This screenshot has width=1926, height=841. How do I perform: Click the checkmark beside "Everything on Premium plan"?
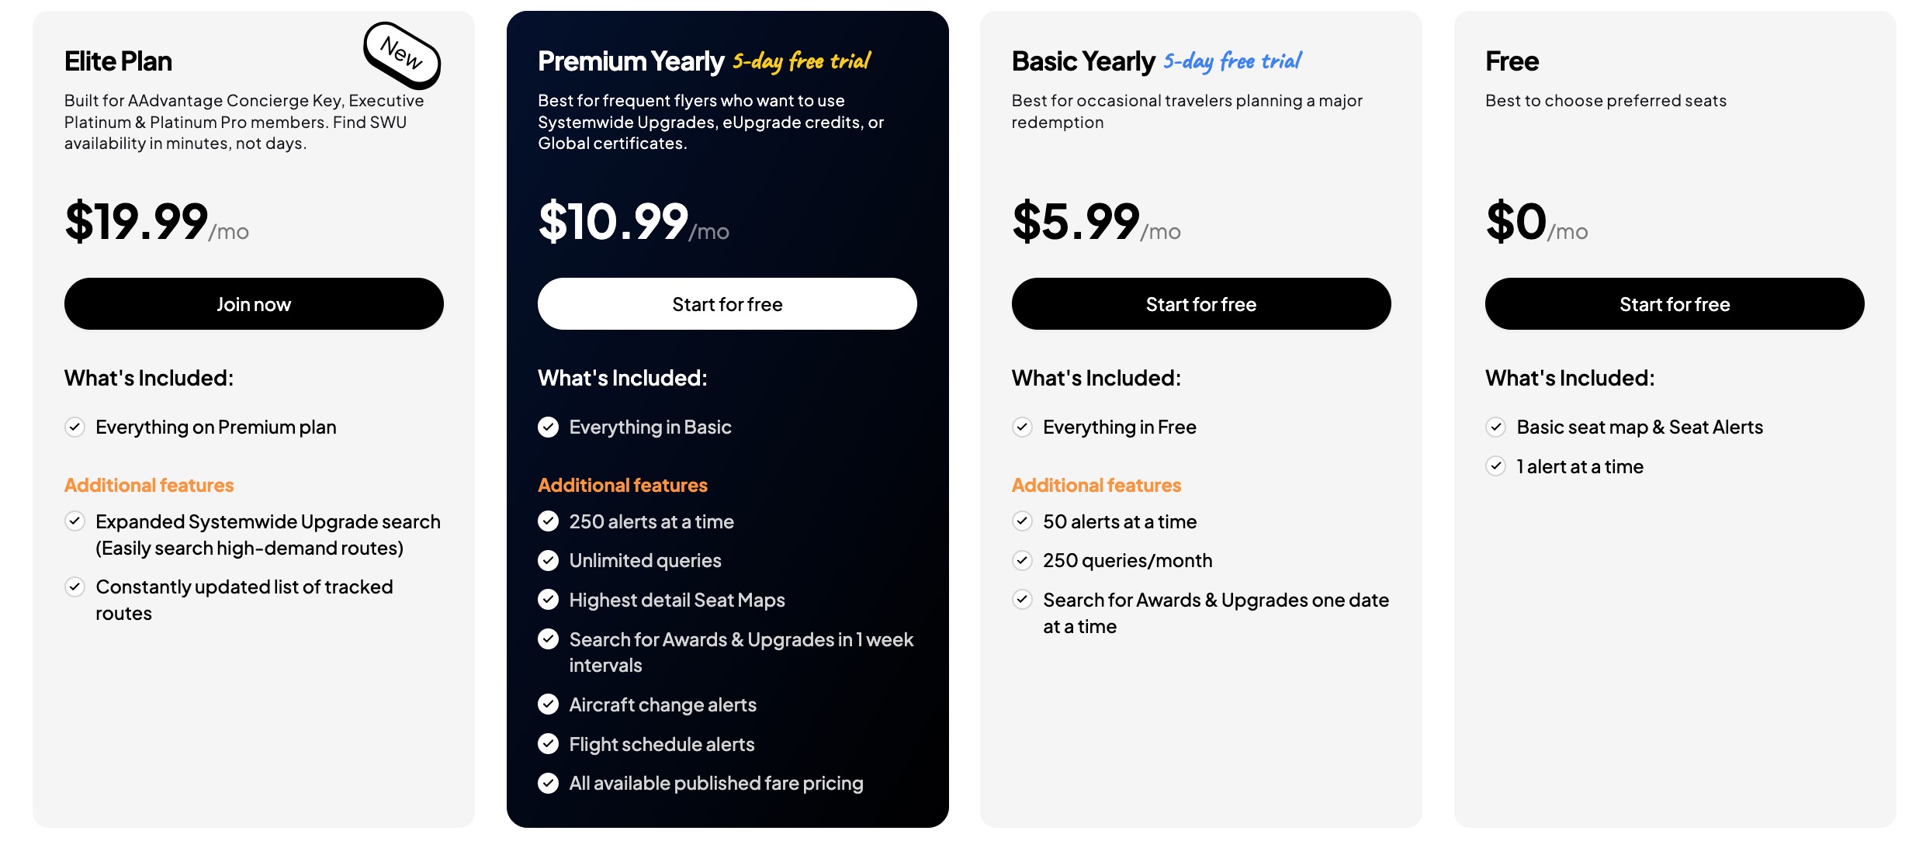(x=75, y=427)
